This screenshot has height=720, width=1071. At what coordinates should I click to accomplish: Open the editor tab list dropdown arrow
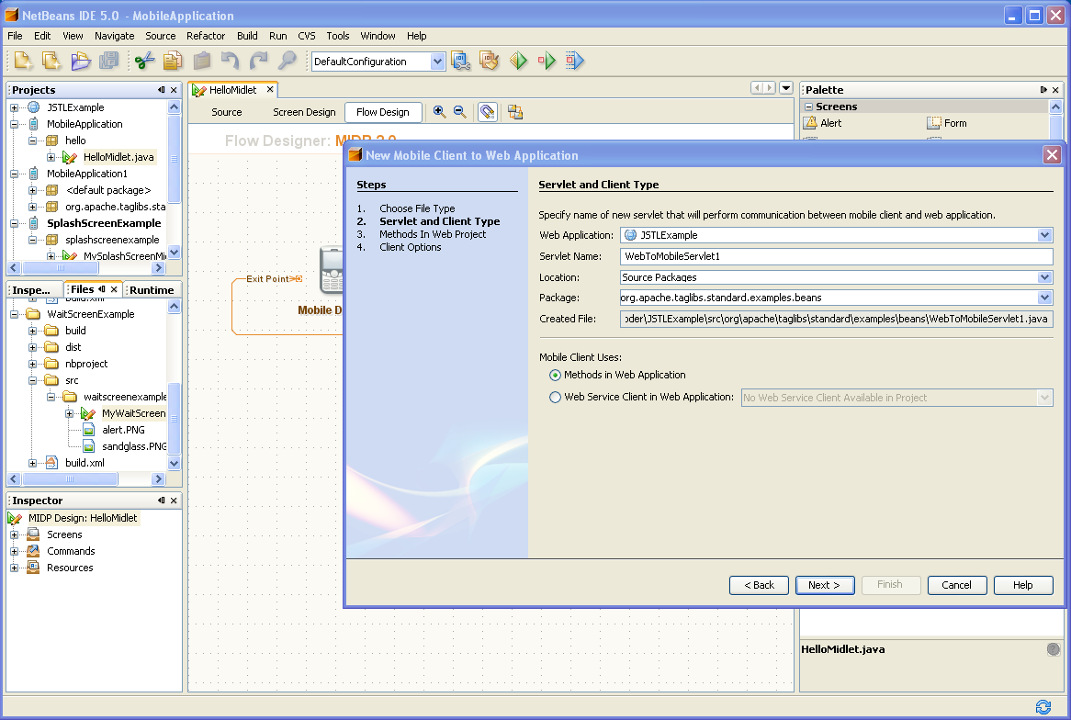point(786,87)
